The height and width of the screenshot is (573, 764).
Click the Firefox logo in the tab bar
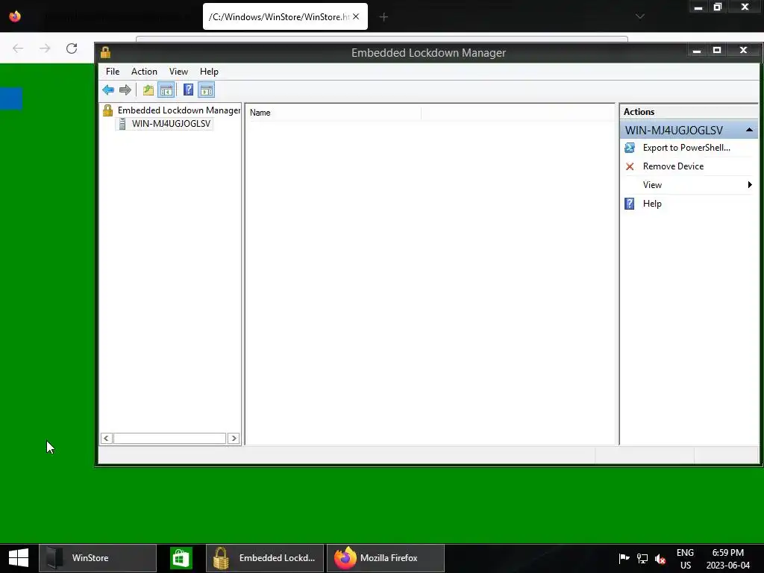[15, 16]
